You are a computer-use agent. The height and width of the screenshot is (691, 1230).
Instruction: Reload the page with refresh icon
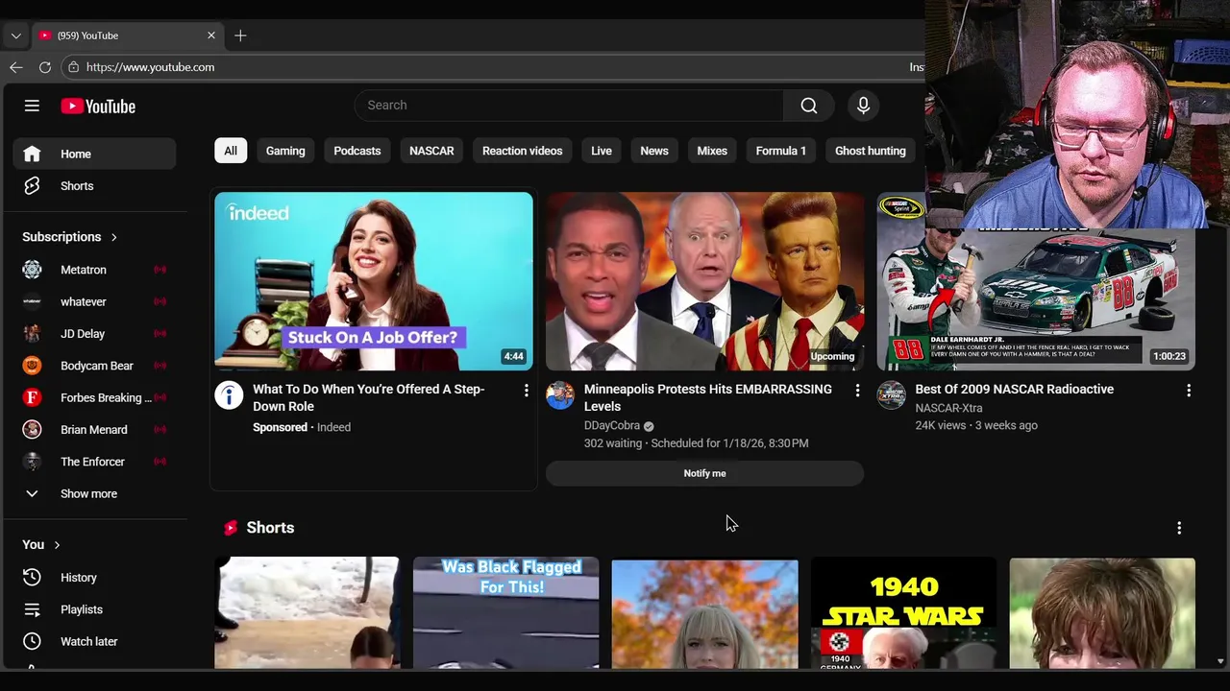click(45, 67)
